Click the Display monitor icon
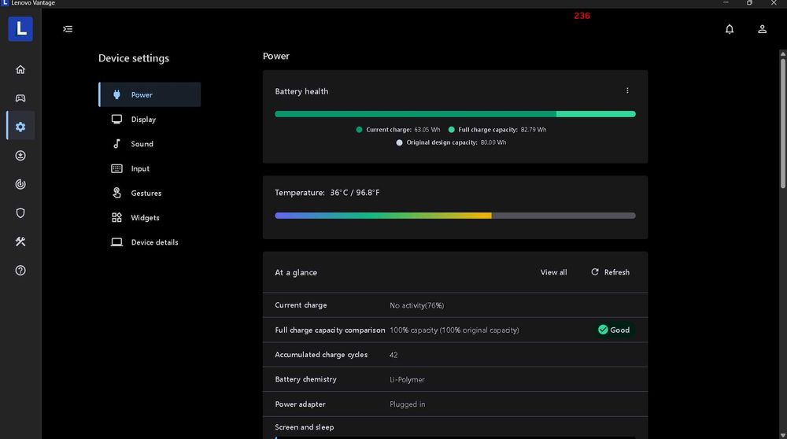 click(116, 119)
